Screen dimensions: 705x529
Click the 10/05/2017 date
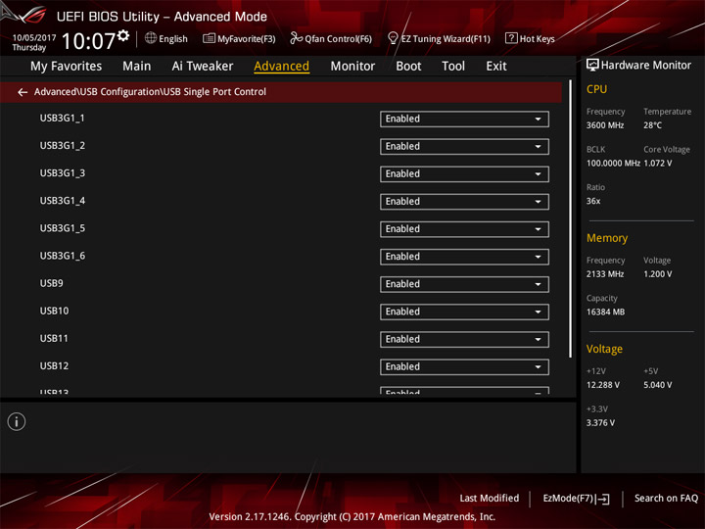[x=34, y=37]
